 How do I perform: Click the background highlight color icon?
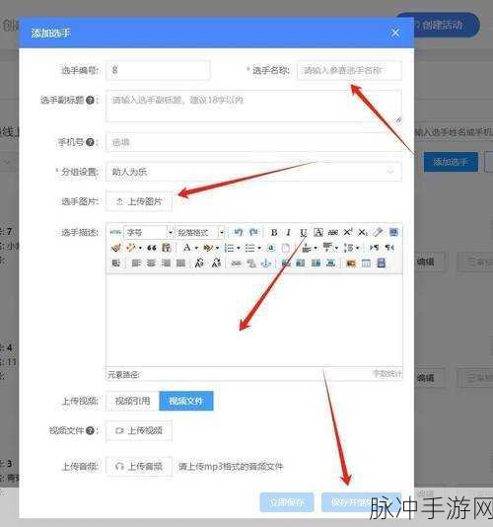coord(207,248)
